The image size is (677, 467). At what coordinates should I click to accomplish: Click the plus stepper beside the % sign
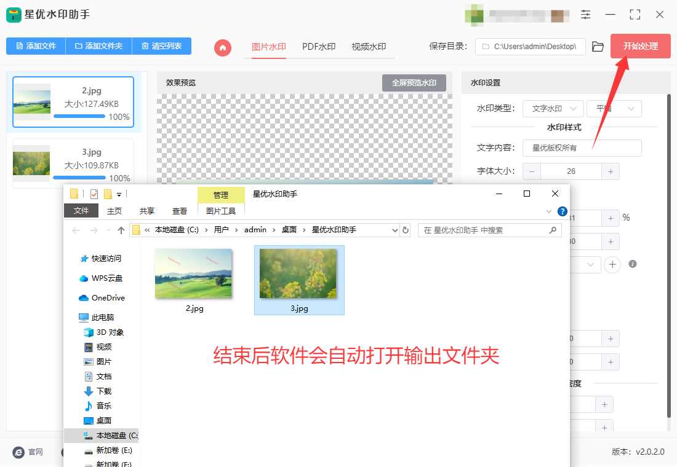coord(611,218)
